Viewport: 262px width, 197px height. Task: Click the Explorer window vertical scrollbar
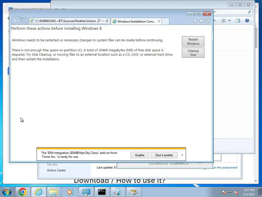coord(256,38)
